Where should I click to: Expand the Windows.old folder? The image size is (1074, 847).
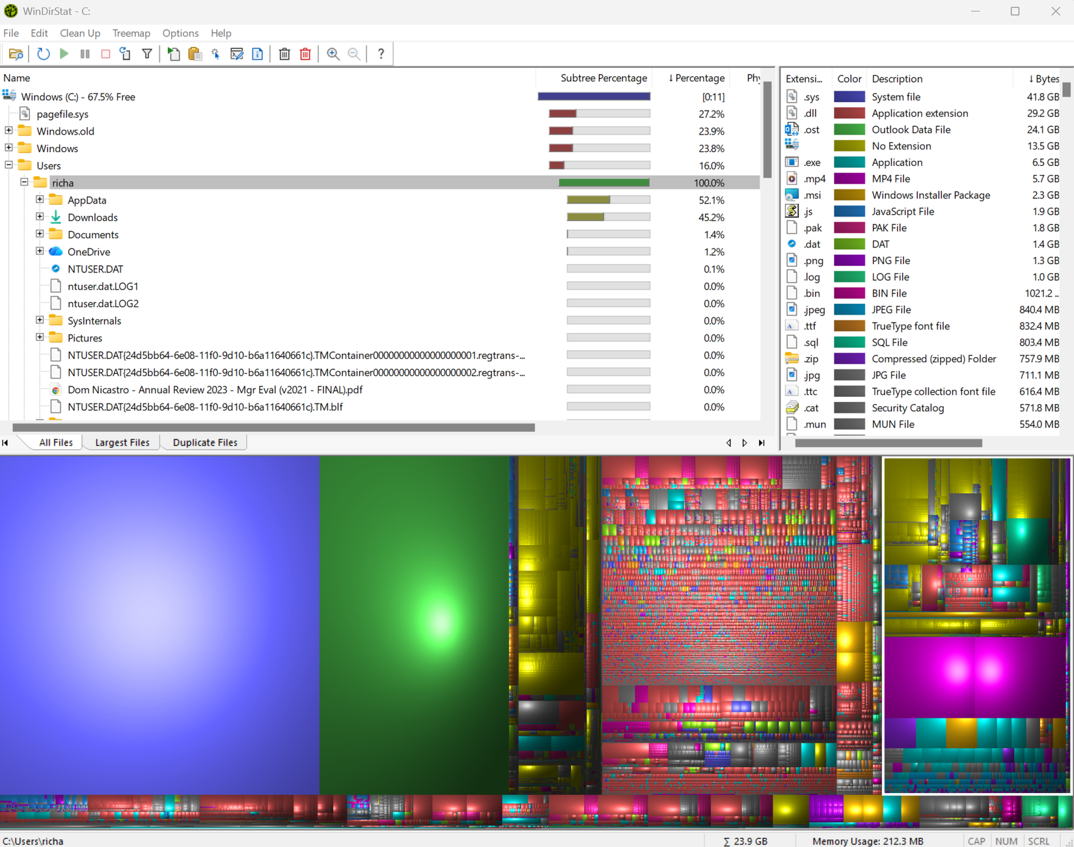tap(8, 131)
